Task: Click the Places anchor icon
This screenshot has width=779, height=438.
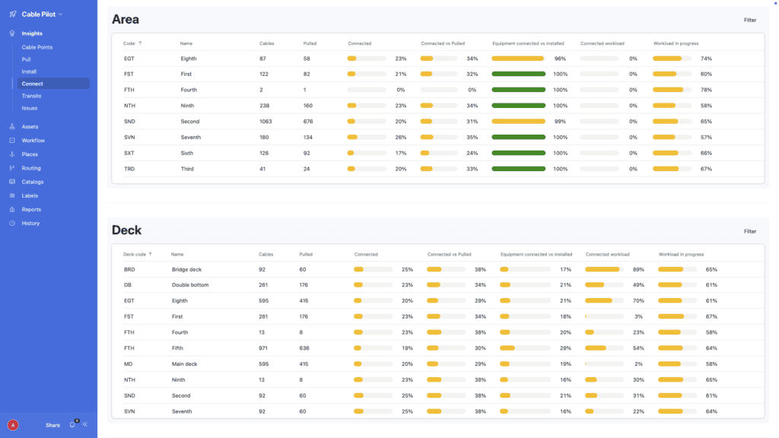Action: click(x=11, y=154)
